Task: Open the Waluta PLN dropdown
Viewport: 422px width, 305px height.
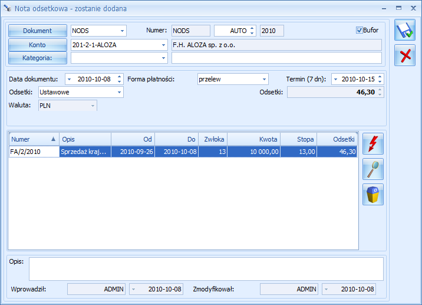Action: [93, 106]
